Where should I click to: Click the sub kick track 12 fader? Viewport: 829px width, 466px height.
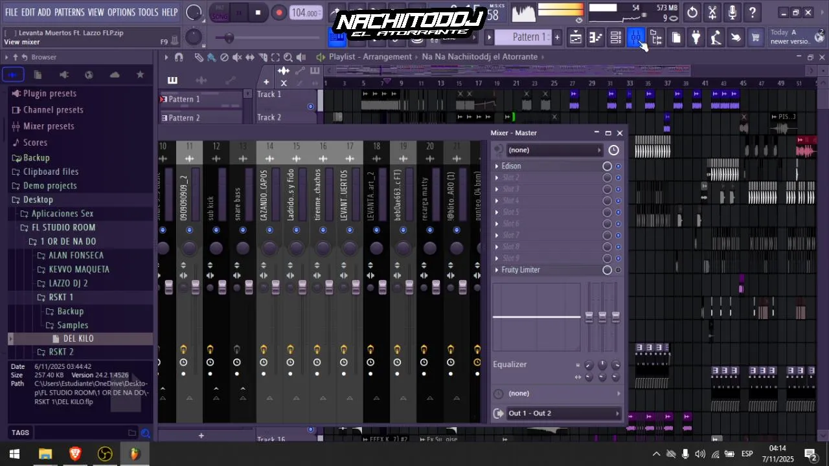[222, 287]
